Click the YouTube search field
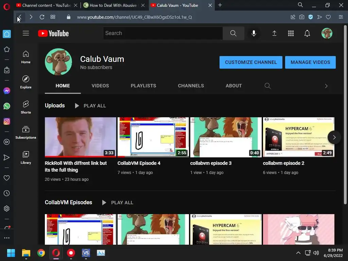The image size is (348, 261). (x=163, y=33)
